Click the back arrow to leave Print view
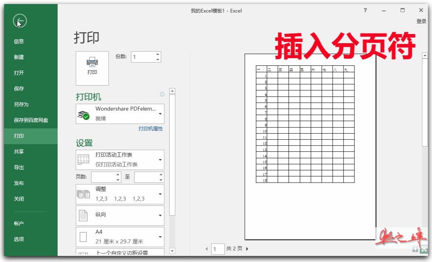This screenshot has width=432, height=262. 21,21
